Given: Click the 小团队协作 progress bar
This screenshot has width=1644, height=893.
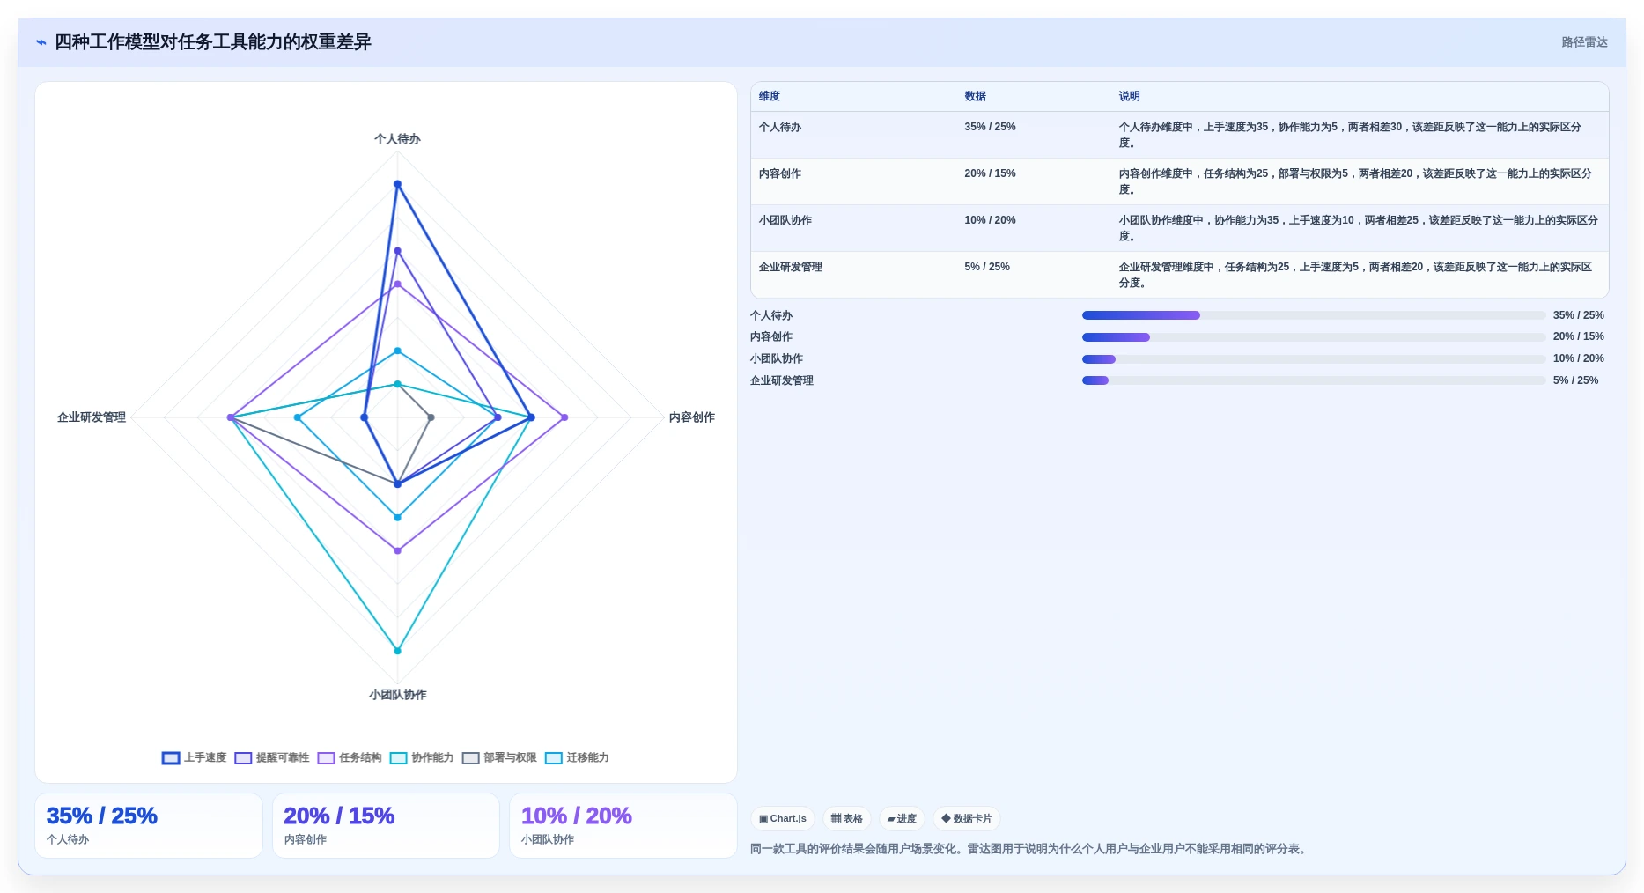Looking at the screenshot, I should (x=1314, y=359).
